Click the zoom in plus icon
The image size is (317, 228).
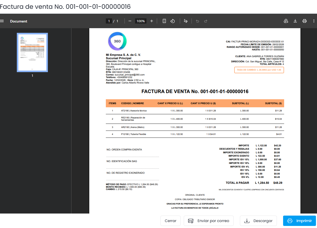pos(152,21)
